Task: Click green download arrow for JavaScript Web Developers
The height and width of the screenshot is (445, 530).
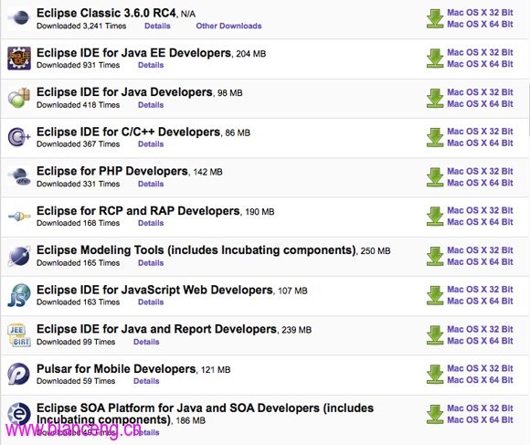Action: 435,295
